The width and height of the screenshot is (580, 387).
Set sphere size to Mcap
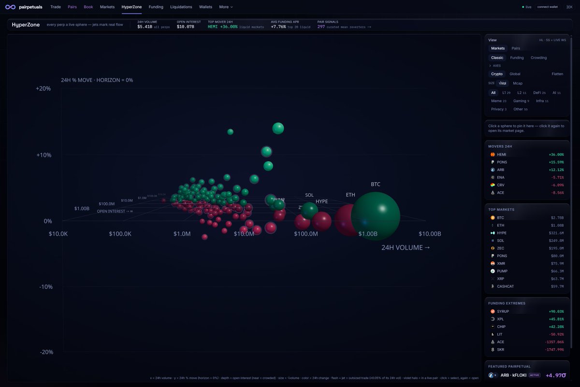point(518,83)
